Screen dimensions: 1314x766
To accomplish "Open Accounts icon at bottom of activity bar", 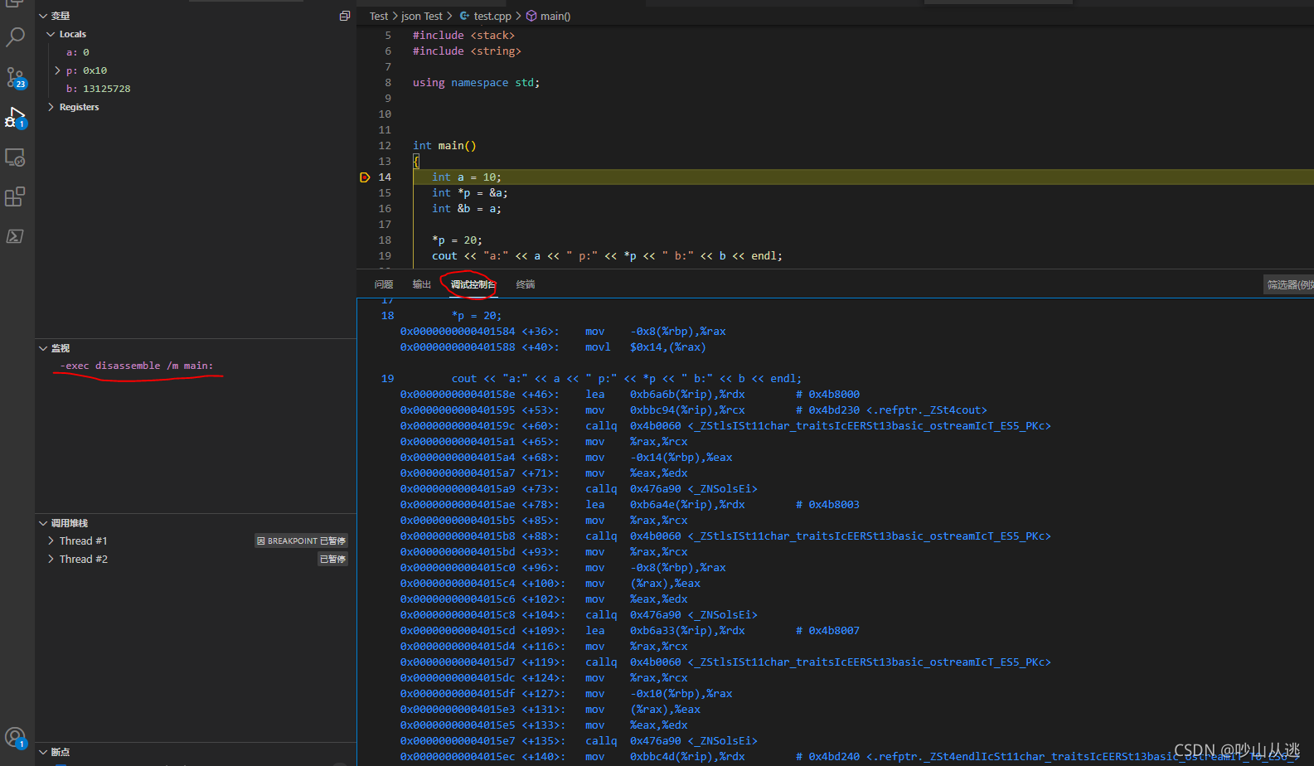I will 15,737.
